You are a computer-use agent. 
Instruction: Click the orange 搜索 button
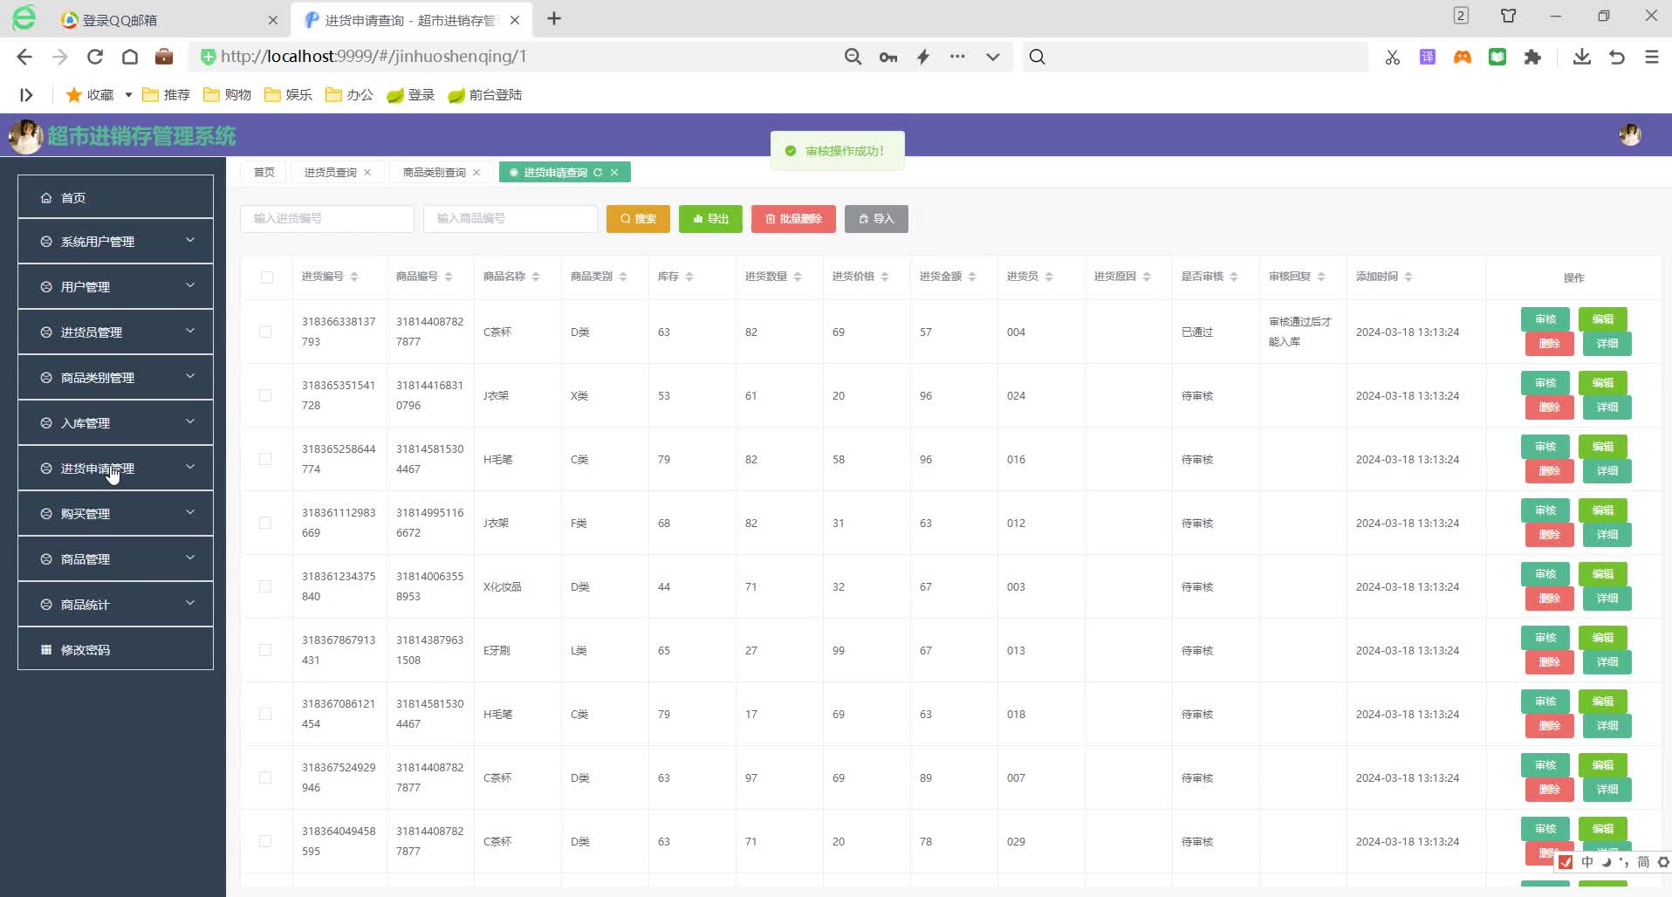(638, 219)
